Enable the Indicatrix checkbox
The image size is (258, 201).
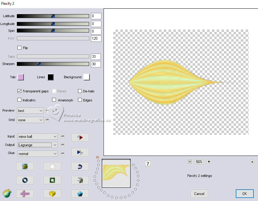(x=19, y=100)
